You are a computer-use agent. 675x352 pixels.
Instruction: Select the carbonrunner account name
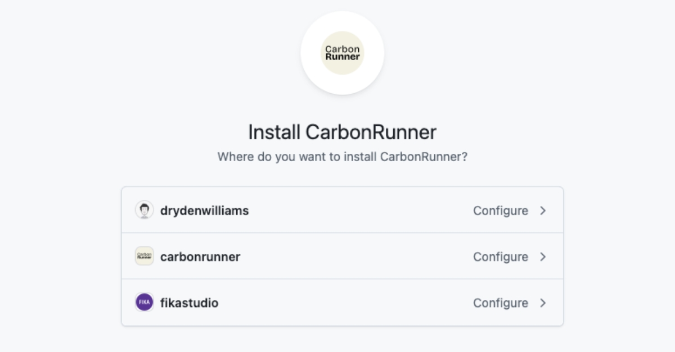tap(200, 257)
